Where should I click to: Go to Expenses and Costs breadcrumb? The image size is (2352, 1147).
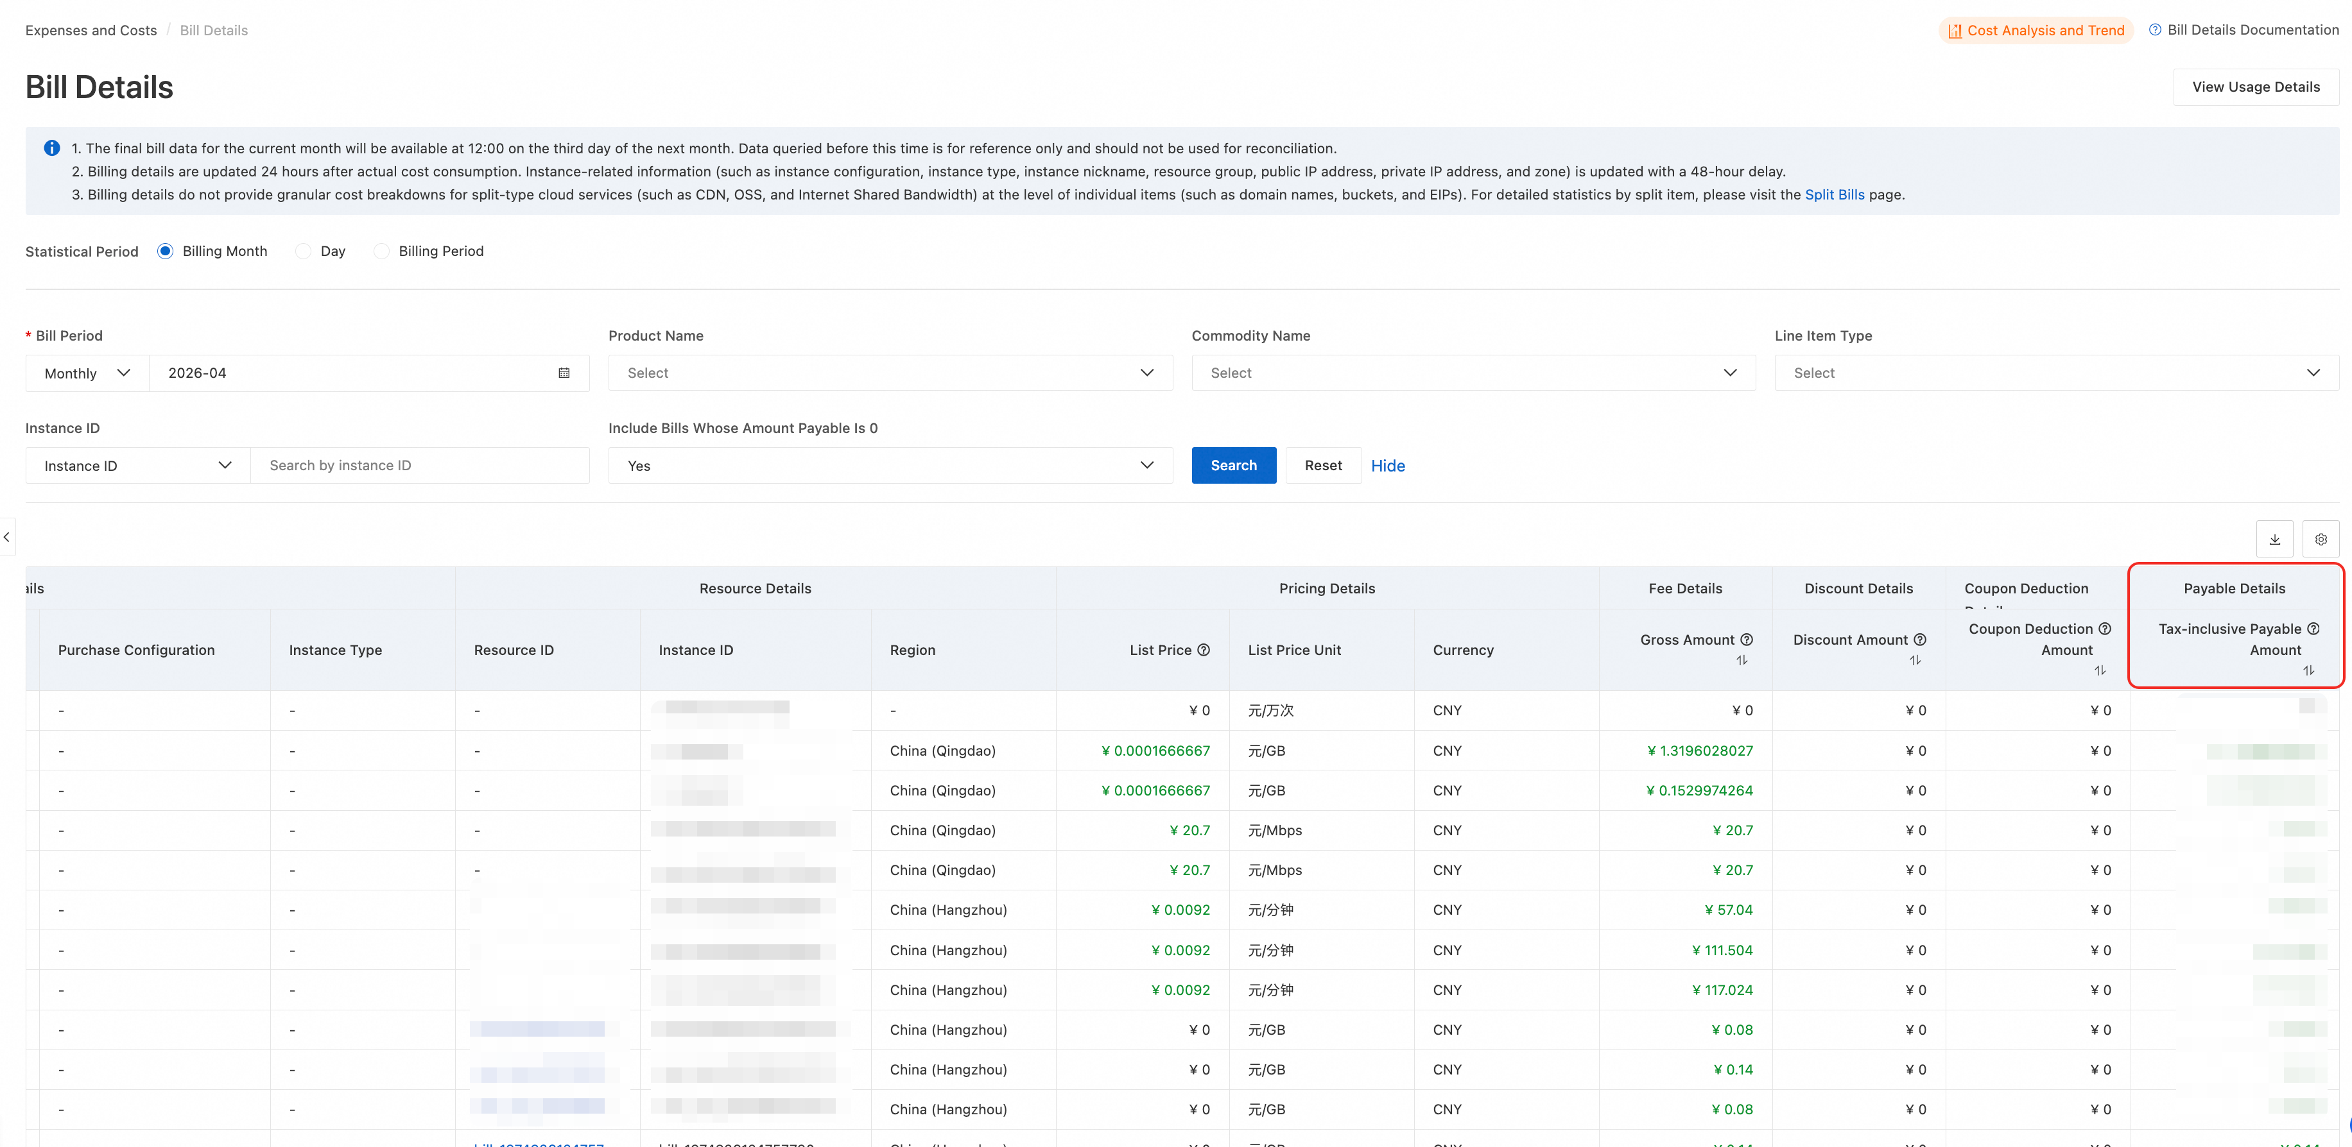pos(91,30)
